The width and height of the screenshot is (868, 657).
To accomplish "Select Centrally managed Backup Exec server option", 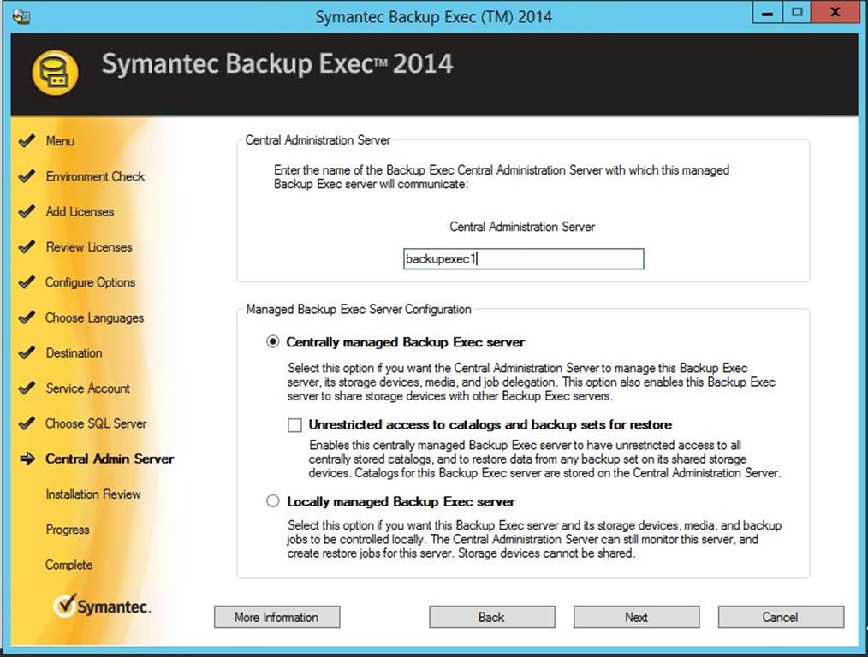I will click(273, 342).
